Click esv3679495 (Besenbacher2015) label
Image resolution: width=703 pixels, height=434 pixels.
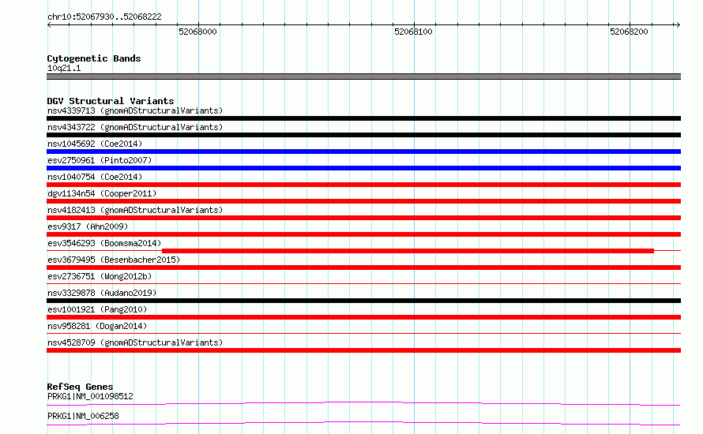click(x=114, y=260)
